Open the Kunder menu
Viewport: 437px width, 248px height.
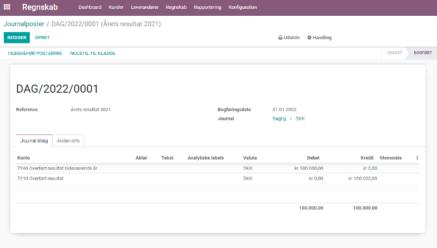[x=116, y=7]
